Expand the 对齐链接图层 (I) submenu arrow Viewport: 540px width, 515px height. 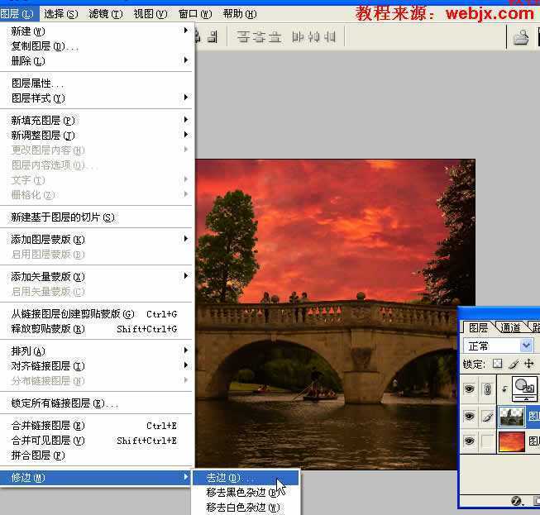coord(185,365)
